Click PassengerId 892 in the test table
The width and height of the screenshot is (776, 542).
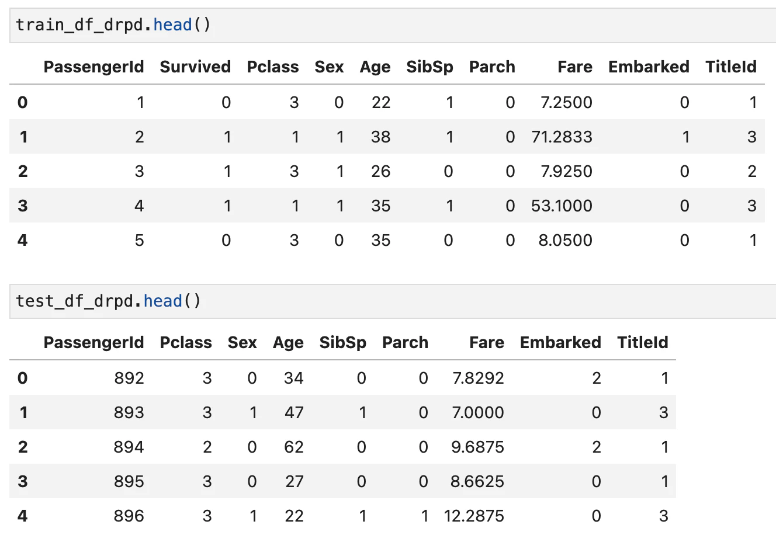click(x=129, y=378)
